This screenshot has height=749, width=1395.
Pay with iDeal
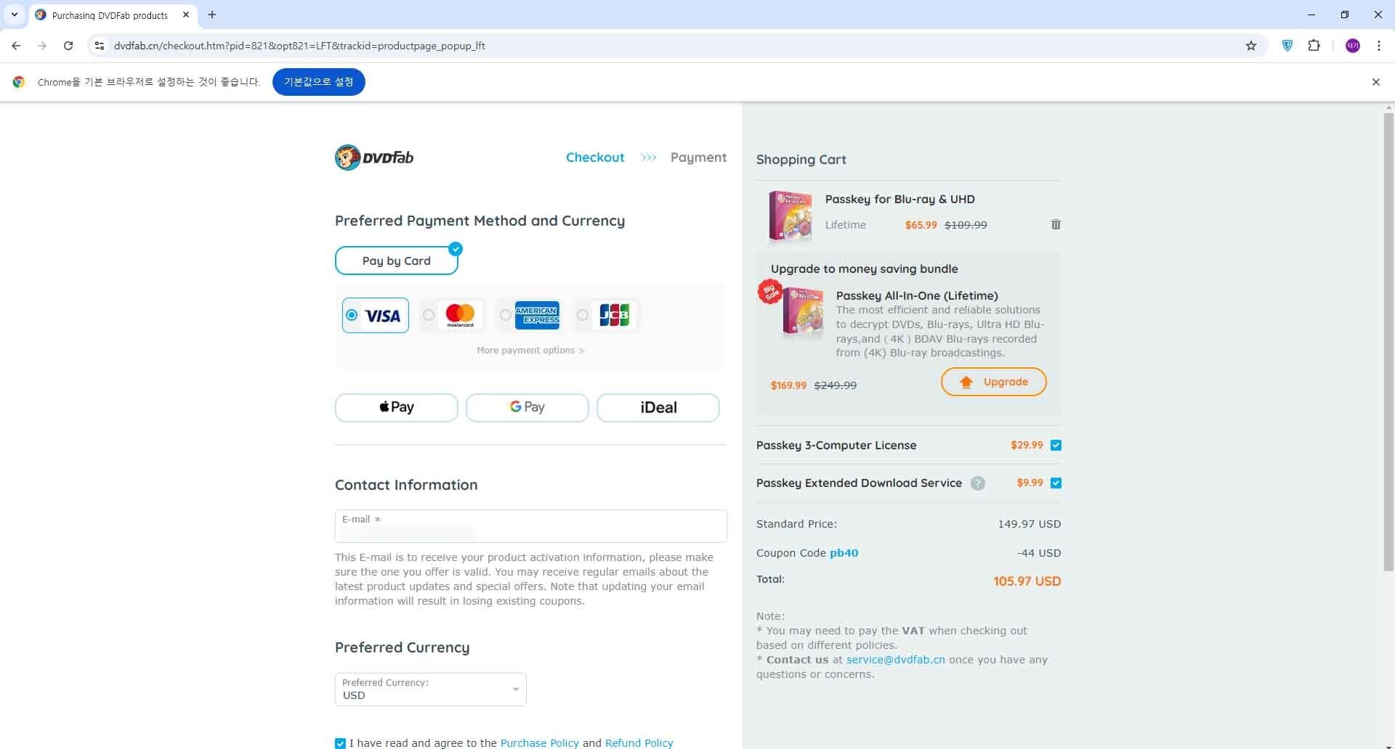click(658, 408)
